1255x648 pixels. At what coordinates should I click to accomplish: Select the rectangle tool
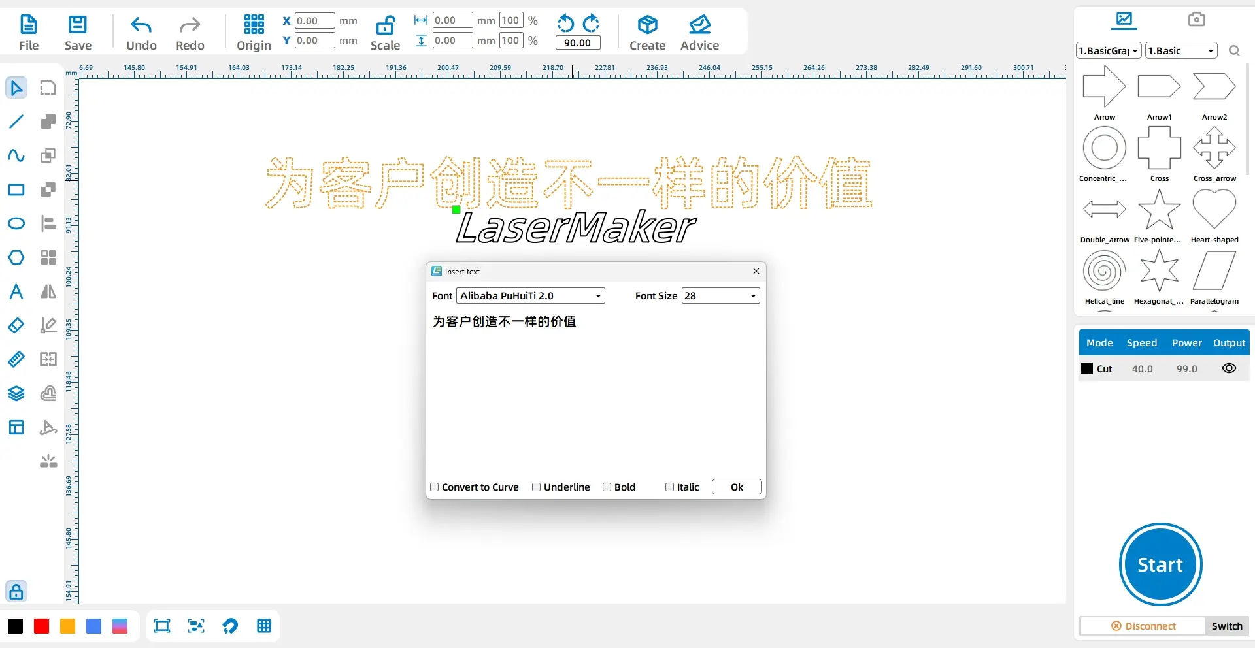point(16,190)
